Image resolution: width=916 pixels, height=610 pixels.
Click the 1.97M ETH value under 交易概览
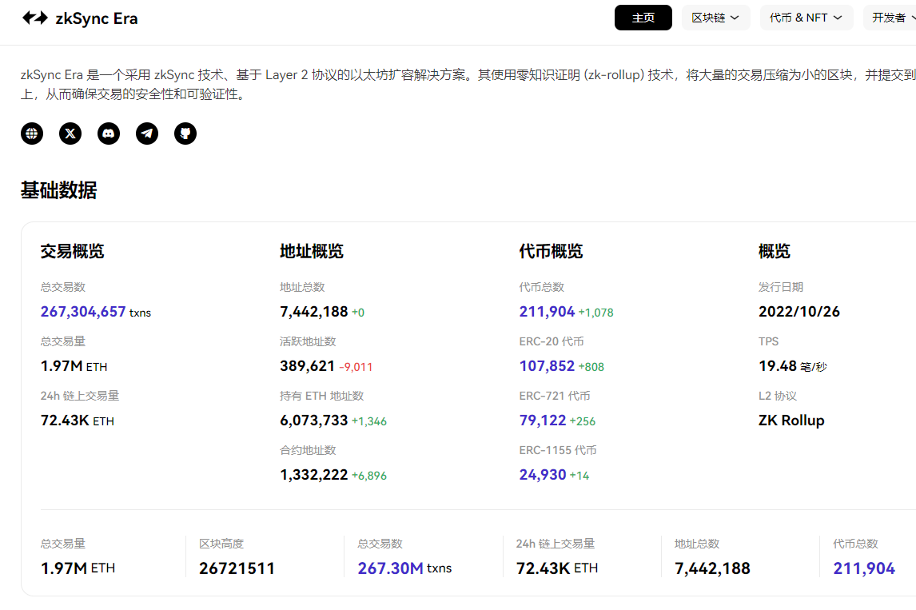[x=74, y=366]
